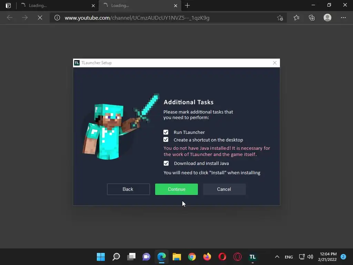Cancel the TLauncher installation
The width and height of the screenshot is (353, 265).
click(x=224, y=189)
